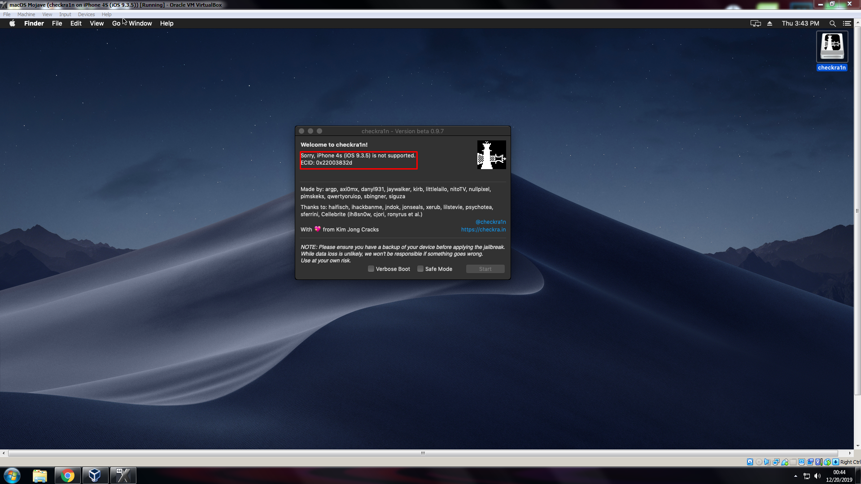
Task: Show hidden tray icons arrow
Action: point(795,476)
